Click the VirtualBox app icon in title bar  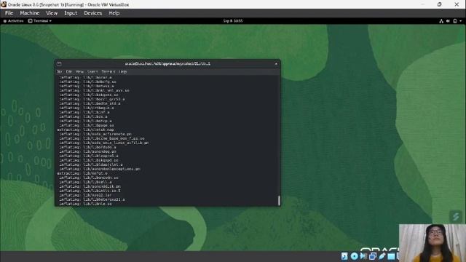pos(4,4)
